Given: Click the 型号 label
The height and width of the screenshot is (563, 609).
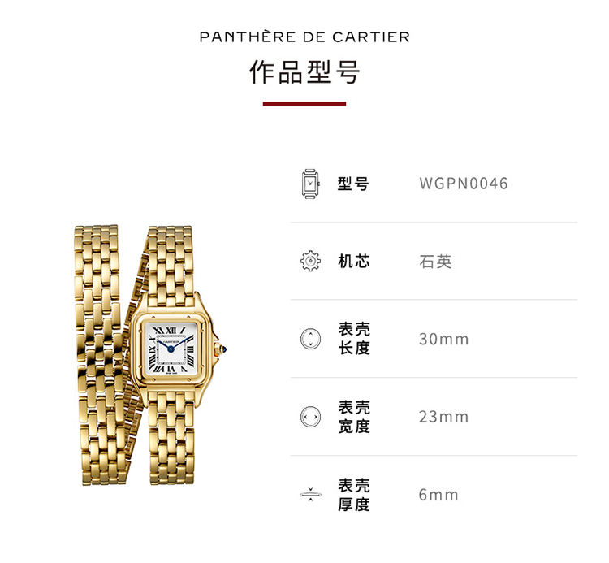Looking at the screenshot, I should [x=353, y=184].
